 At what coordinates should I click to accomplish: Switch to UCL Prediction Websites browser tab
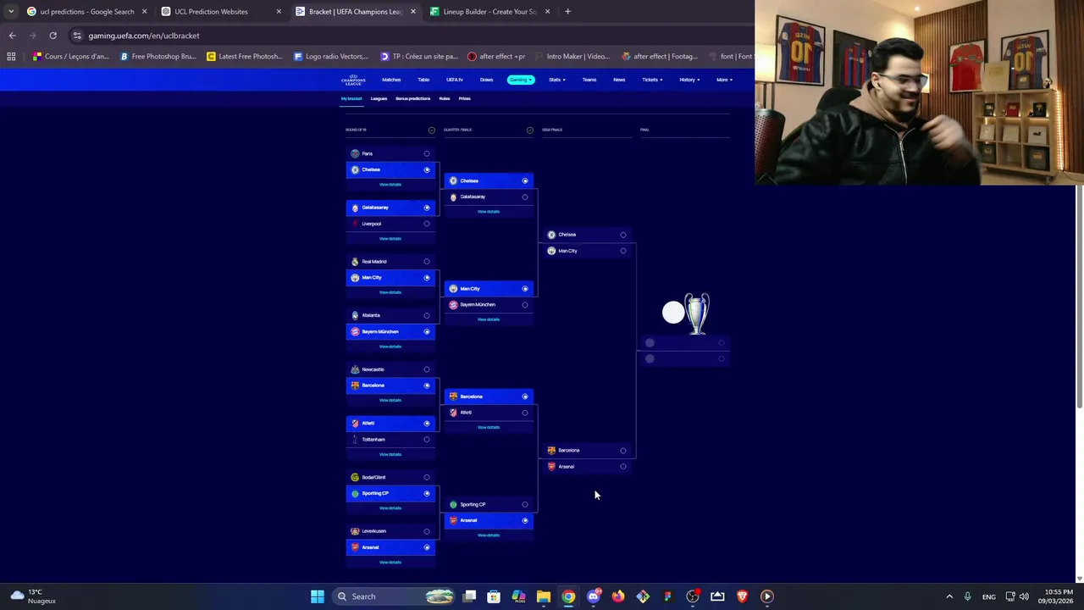(221, 12)
